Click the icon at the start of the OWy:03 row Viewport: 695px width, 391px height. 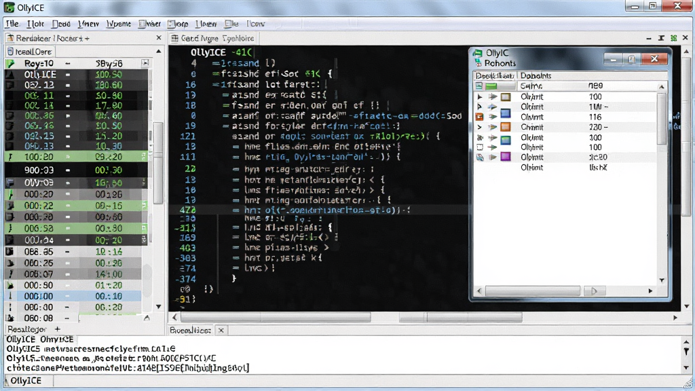[x=10, y=183]
